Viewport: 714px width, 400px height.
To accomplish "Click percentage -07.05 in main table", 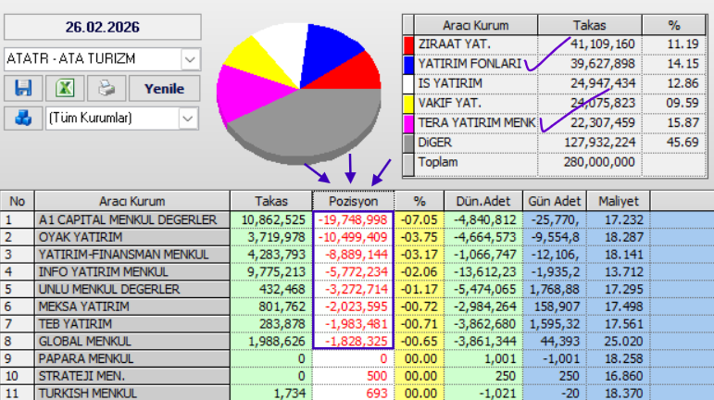I will click(419, 219).
